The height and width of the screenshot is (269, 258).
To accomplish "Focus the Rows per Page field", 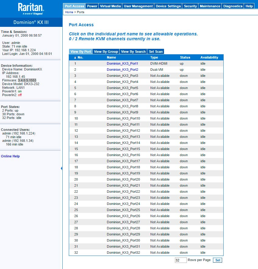I will [x=181, y=260].
